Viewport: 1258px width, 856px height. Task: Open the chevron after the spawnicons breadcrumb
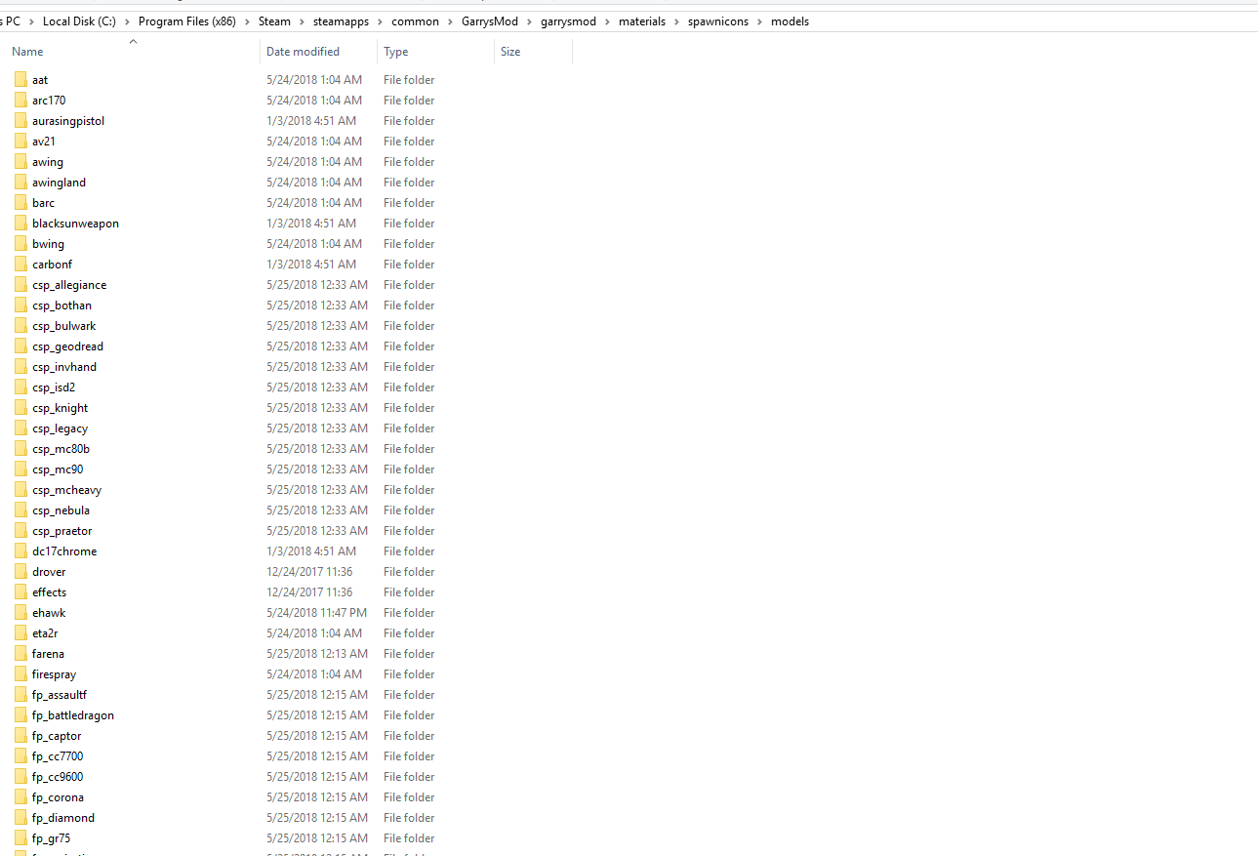tap(759, 21)
